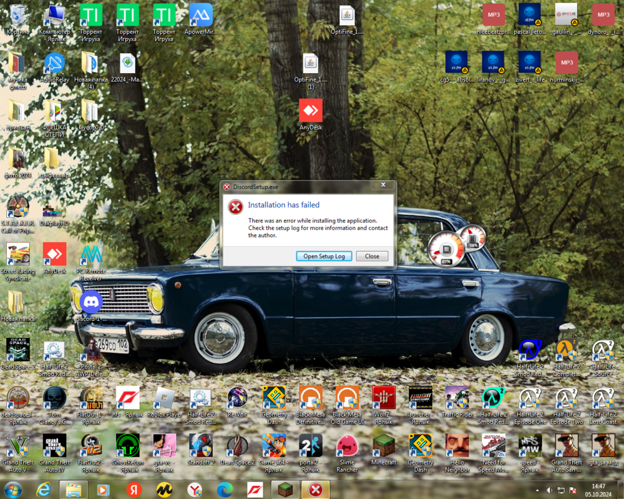Show hidden tray icons arrow
Image resolution: width=624 pixels, height=499 pixels.
tap(537, 490)
